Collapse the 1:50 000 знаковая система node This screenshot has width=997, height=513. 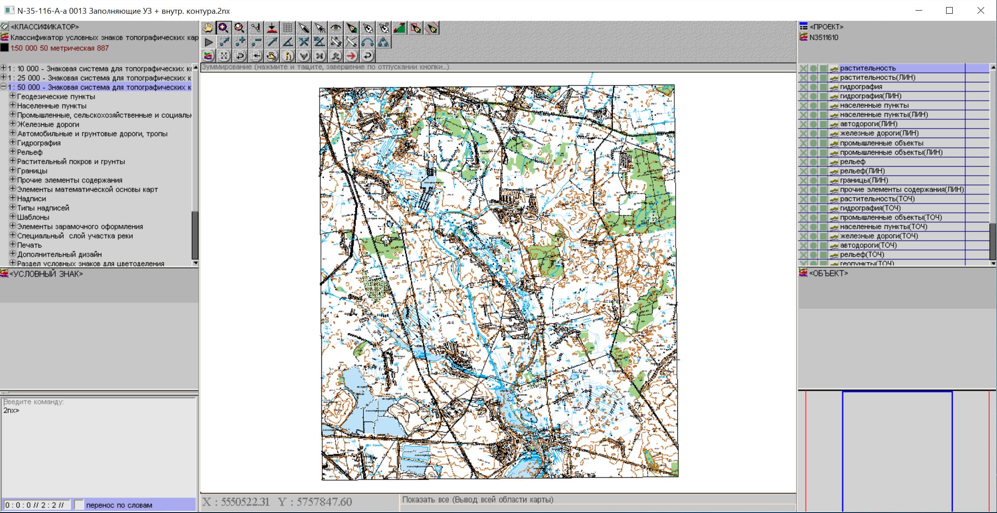point(4,87)
